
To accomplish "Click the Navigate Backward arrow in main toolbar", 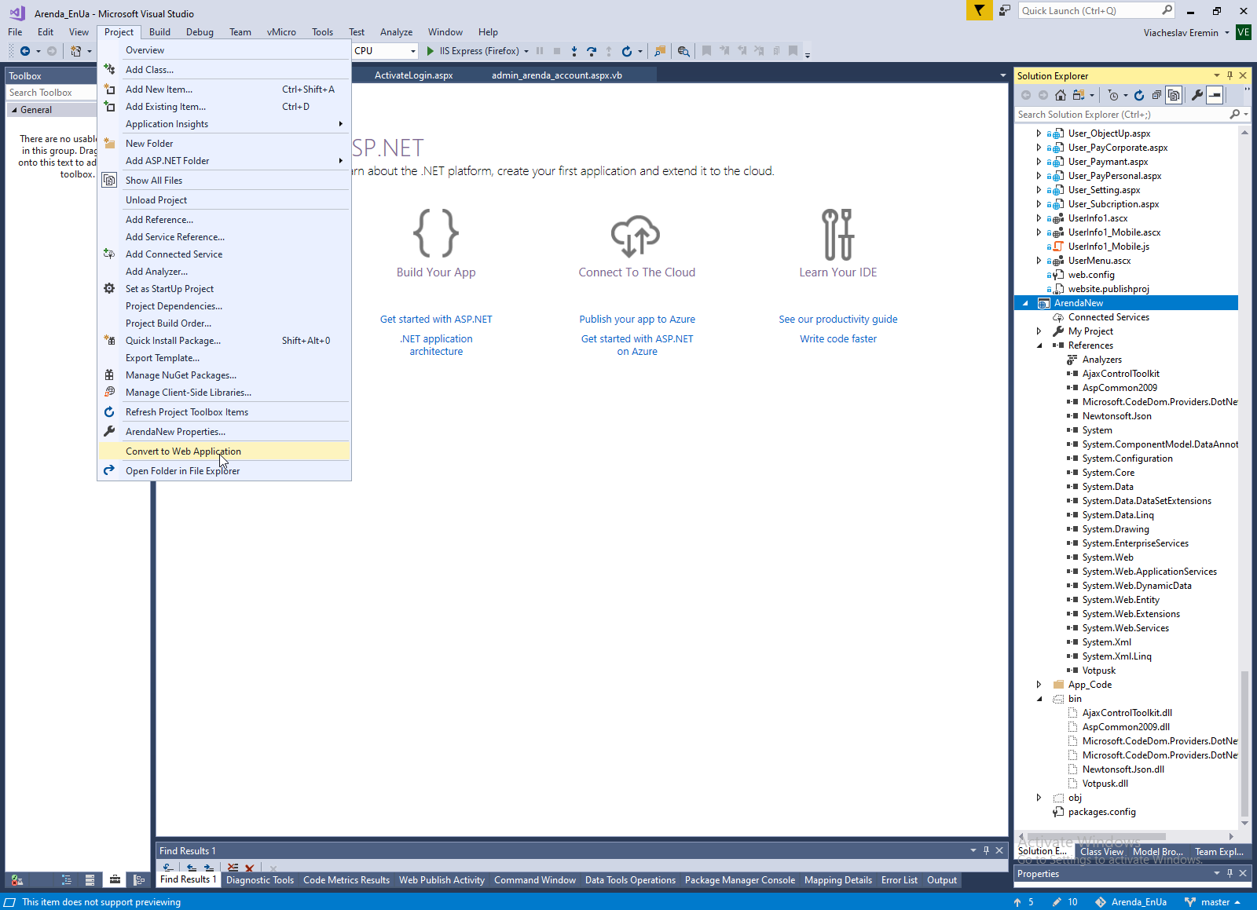I will coord(25,51).
